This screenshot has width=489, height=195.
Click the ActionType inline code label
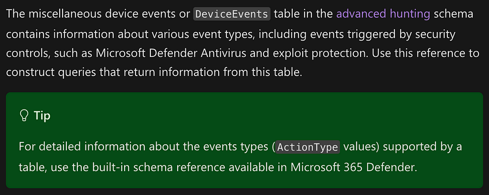(308, 147)
